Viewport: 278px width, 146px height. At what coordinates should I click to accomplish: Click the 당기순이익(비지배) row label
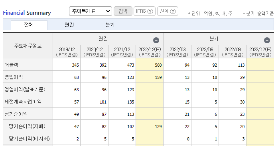pyautogui.click(x=29, y=138)
